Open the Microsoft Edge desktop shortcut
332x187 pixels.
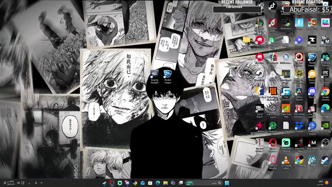[325, 111]
